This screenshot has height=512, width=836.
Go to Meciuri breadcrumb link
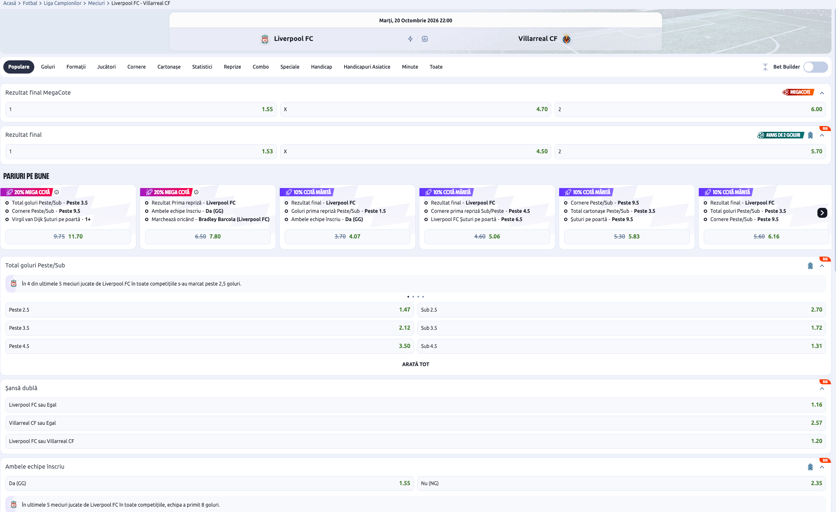click(x=96, y=3)
